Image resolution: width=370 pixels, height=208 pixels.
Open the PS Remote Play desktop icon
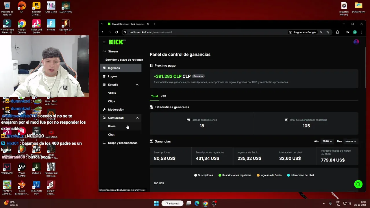36,188
